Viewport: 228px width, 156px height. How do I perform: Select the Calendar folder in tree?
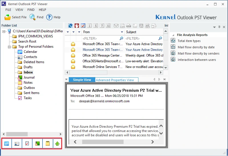point(30,52)
